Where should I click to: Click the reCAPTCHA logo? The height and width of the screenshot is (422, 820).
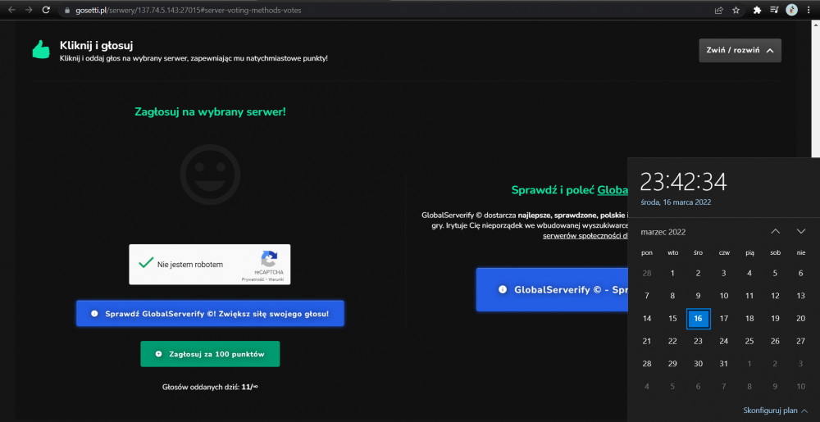click(269, 259)
